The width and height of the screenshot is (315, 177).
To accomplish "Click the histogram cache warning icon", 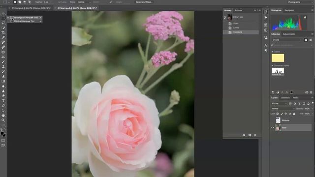I will click(305, 18).
